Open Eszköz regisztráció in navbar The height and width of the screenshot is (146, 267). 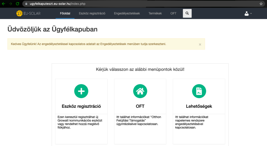(92, 14)
